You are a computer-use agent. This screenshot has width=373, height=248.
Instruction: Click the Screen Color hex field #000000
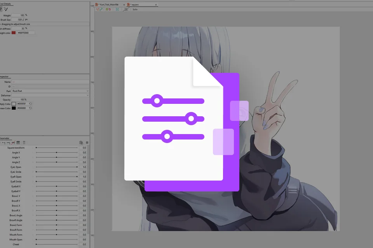23,108
